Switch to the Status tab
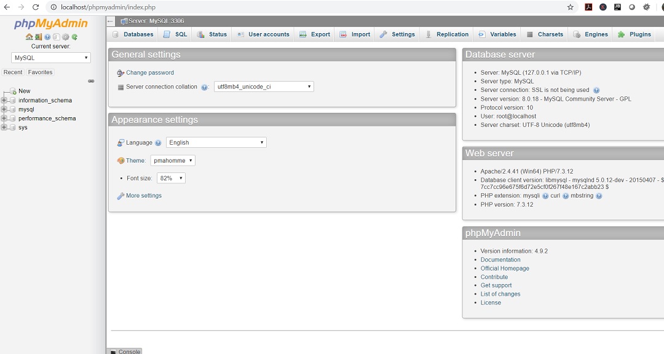Viewport: 664px width, 354px height. tap(212, 34)
